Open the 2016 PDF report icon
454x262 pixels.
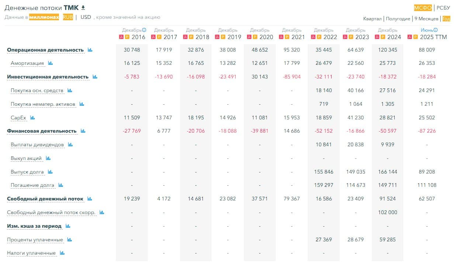click(121, 37)
